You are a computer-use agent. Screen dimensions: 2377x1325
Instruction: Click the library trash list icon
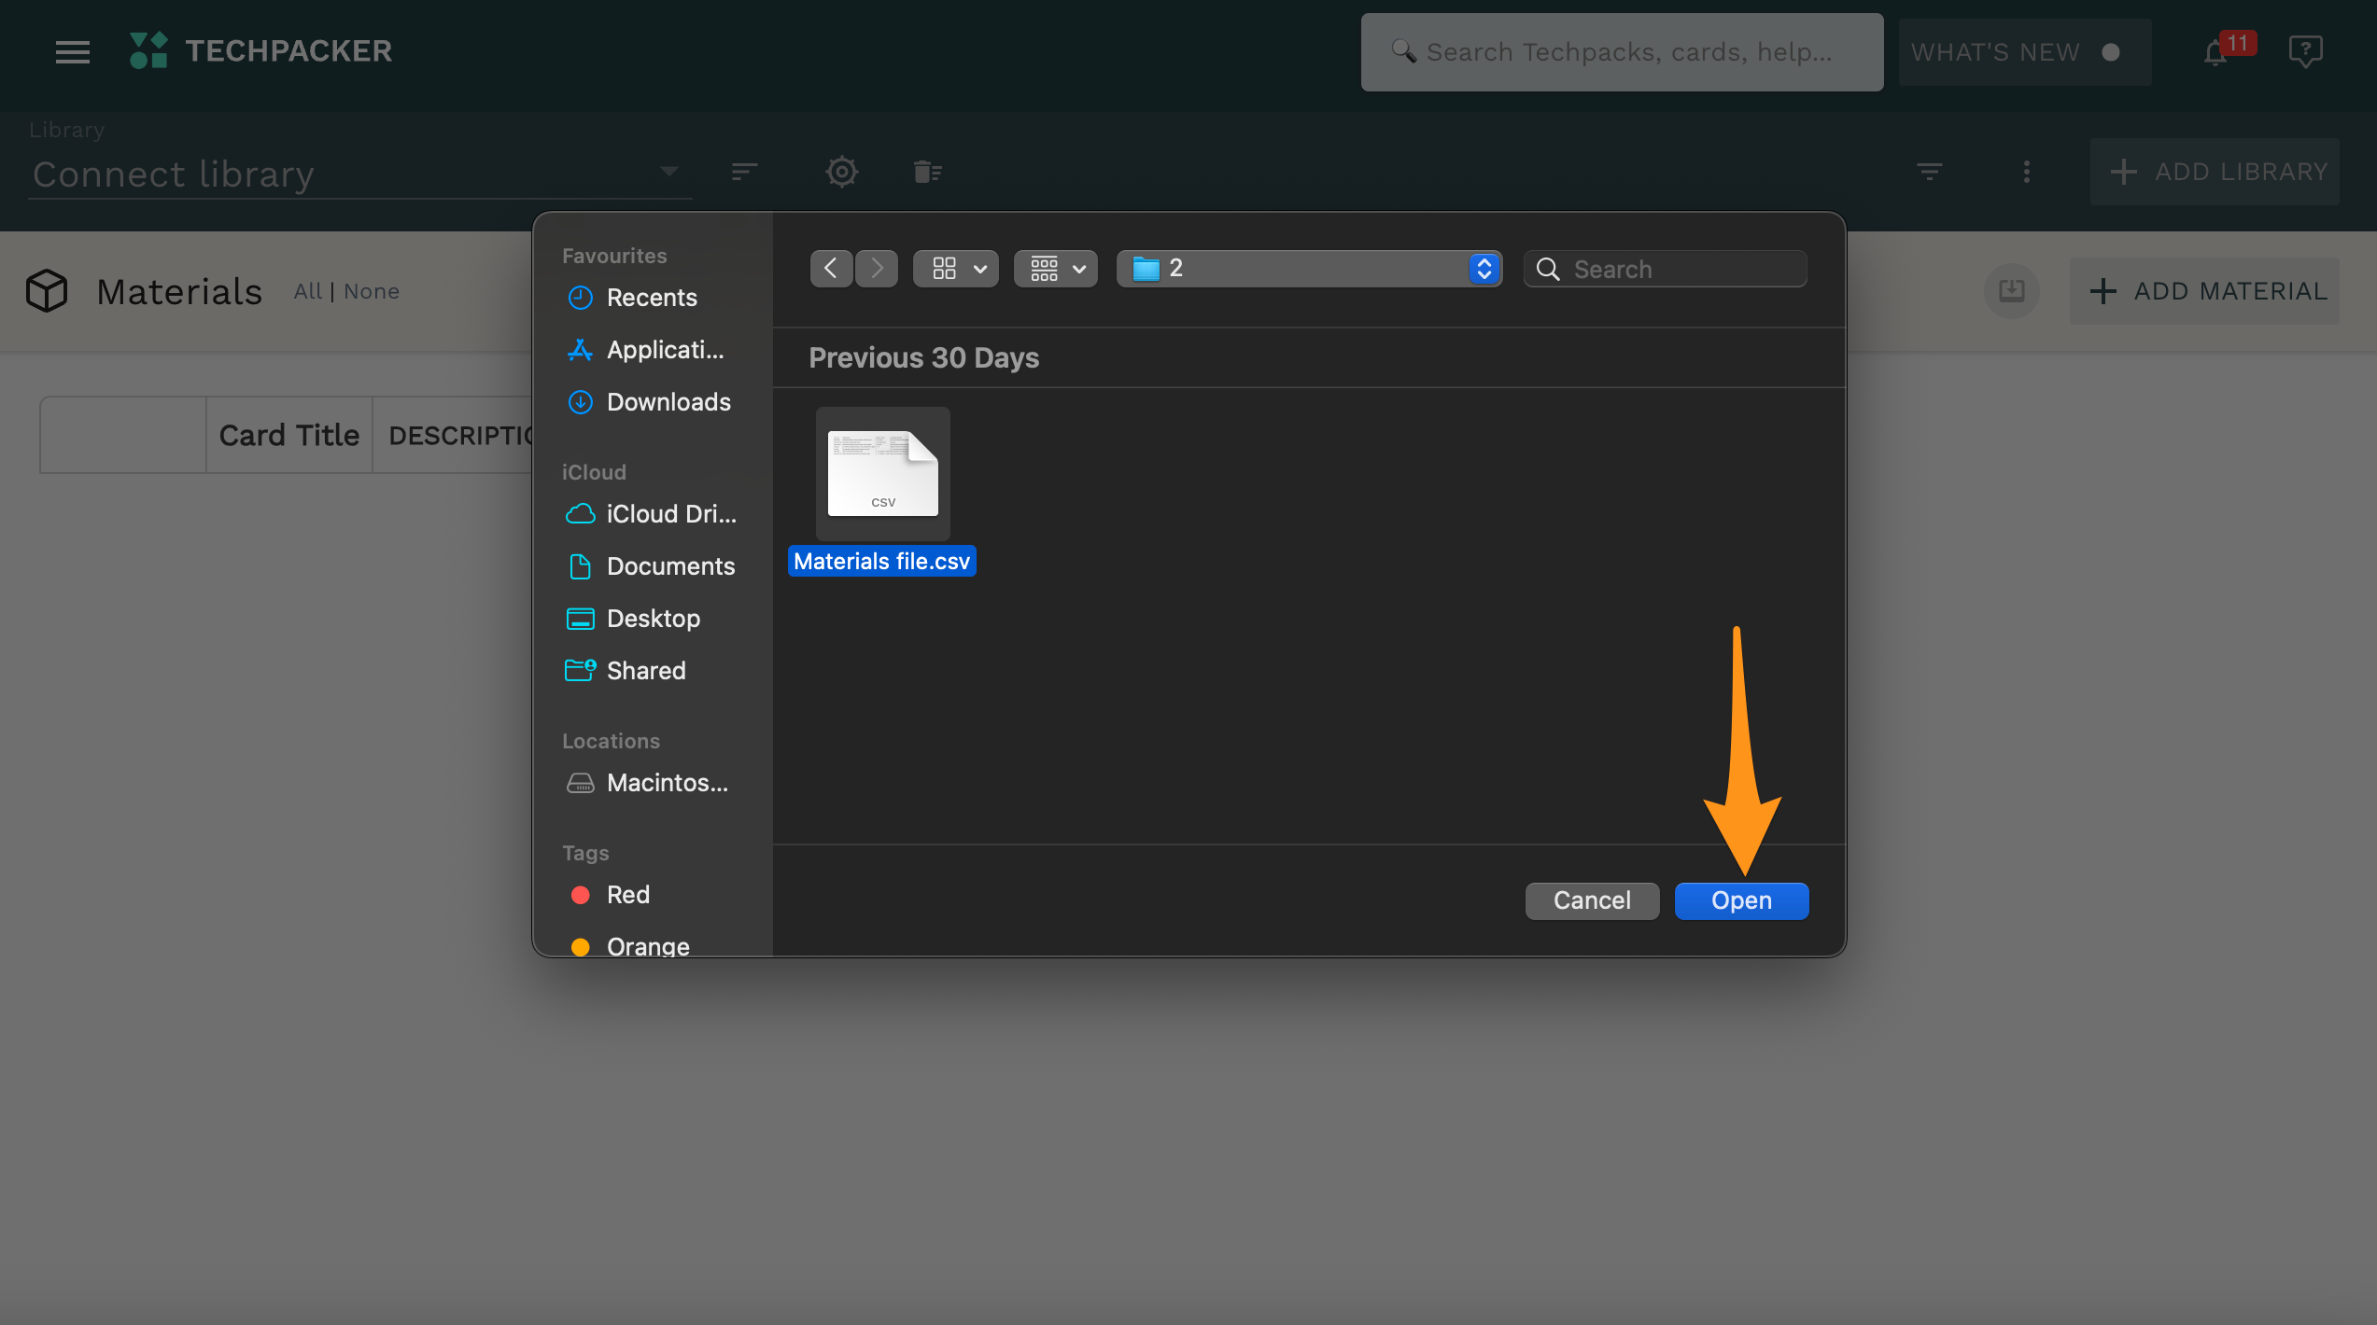927,172
